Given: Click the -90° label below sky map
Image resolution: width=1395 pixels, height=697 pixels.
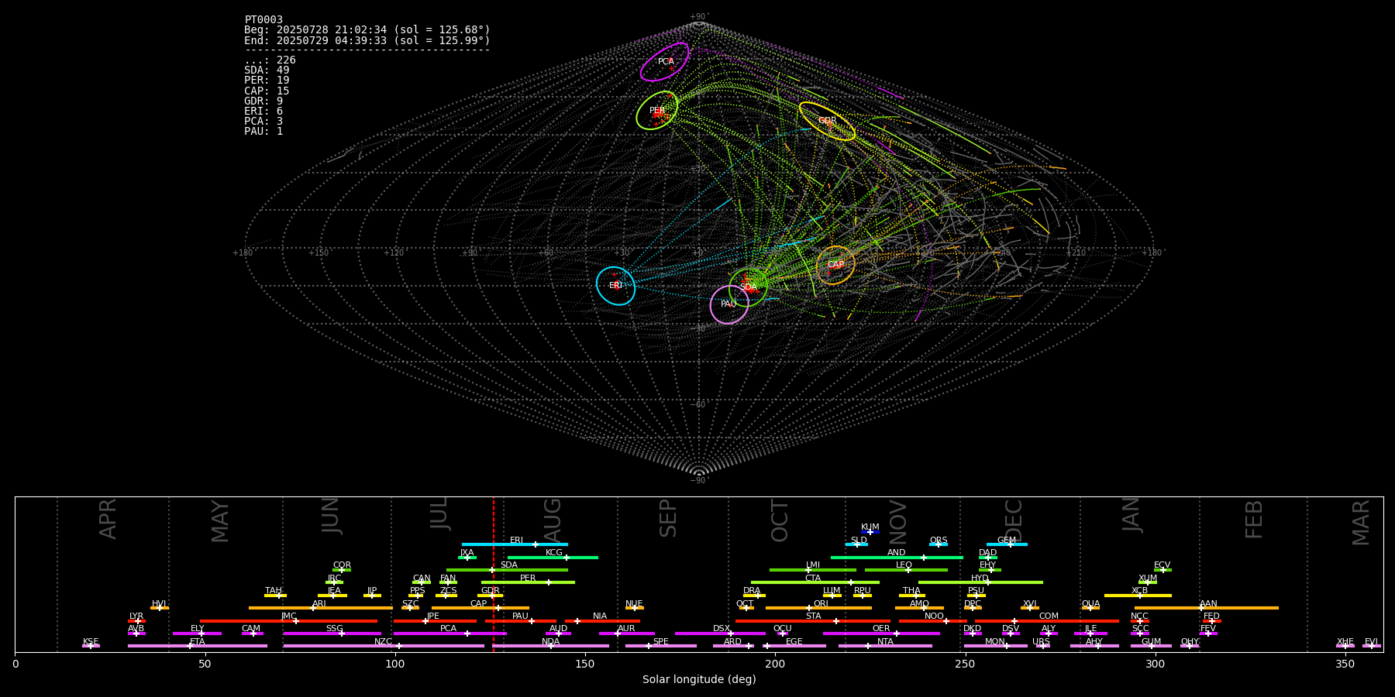Looking at the screenshot, I should click(x=699, y=481).
